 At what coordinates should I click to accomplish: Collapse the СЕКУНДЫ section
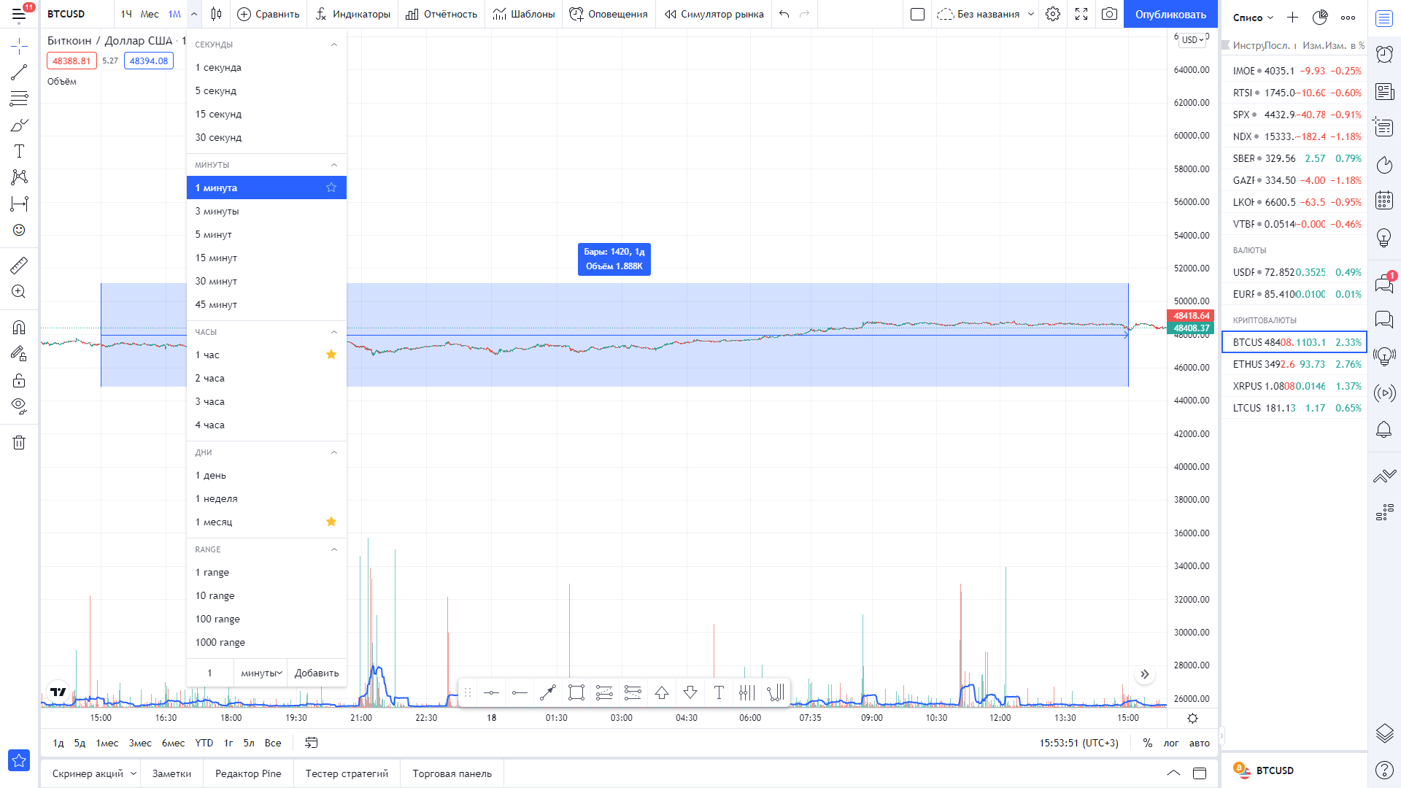pyautogui.click(x=334, y=45)
